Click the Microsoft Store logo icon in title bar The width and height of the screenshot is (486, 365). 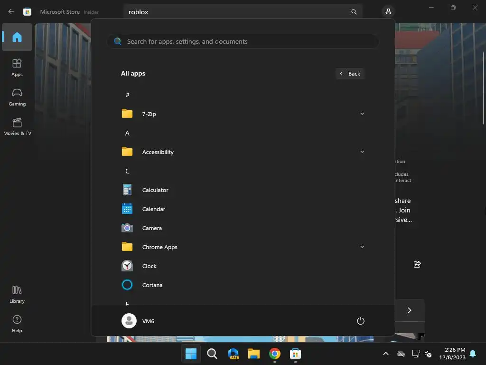coord(27,12)
